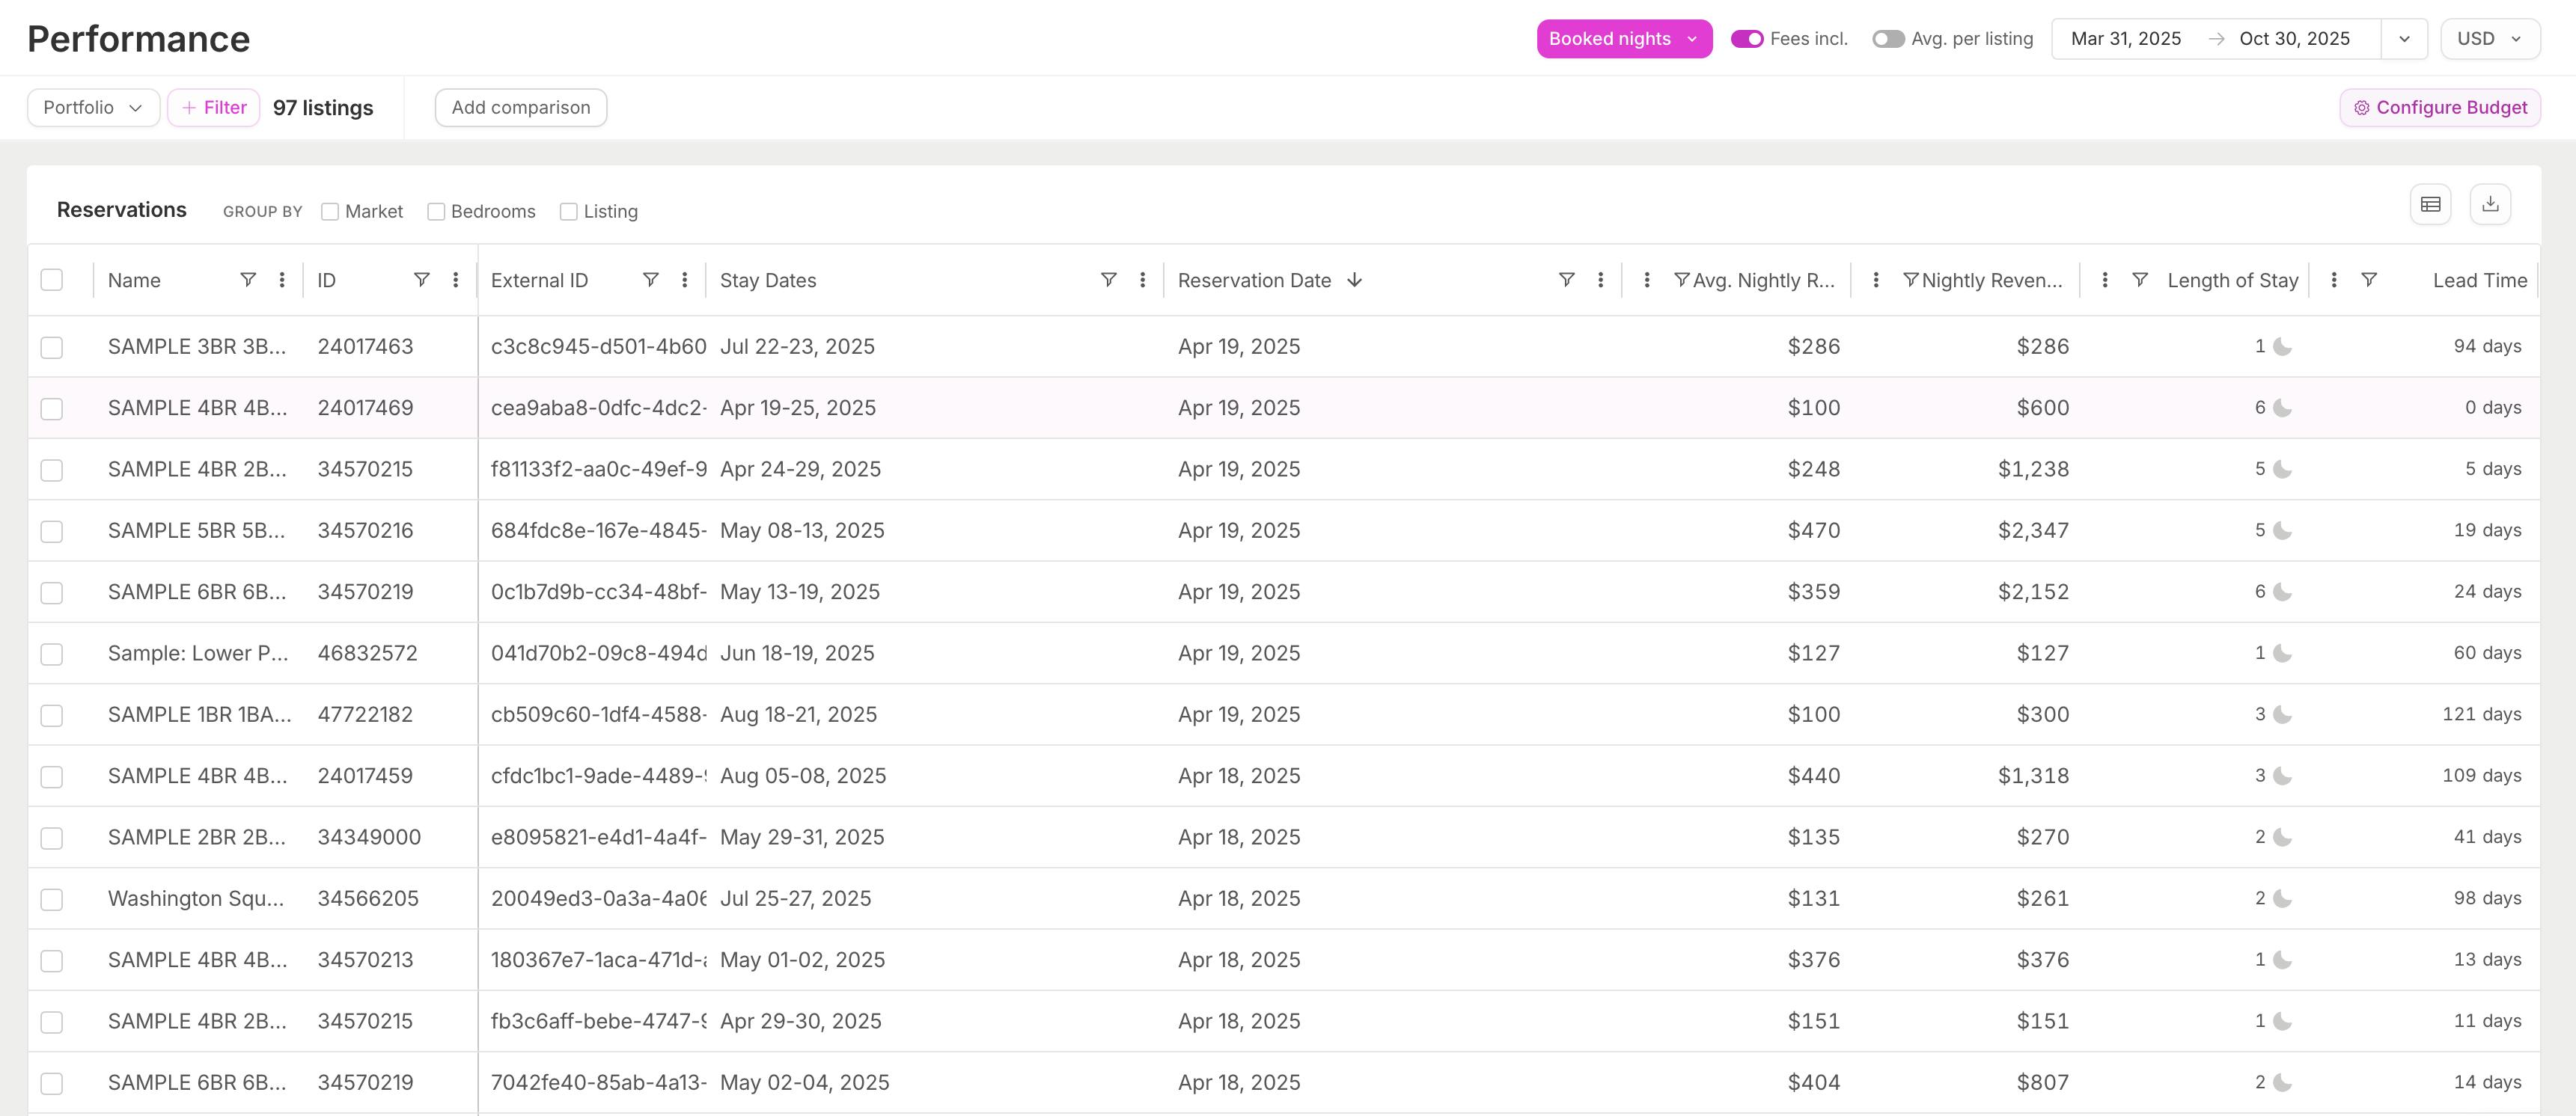Filter the External ID column
The image size is (2576, 1116).
pos(650,280)
